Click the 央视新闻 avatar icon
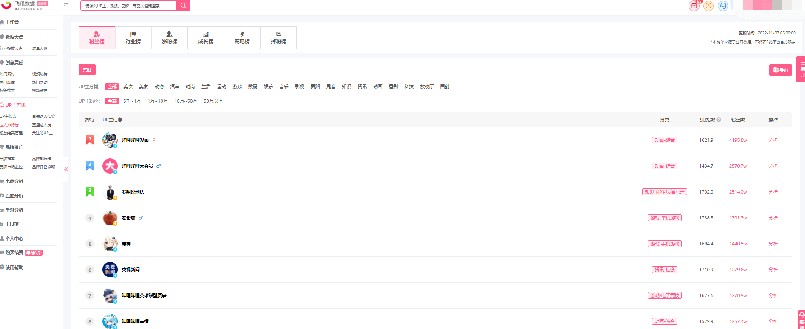 point(110,269)
